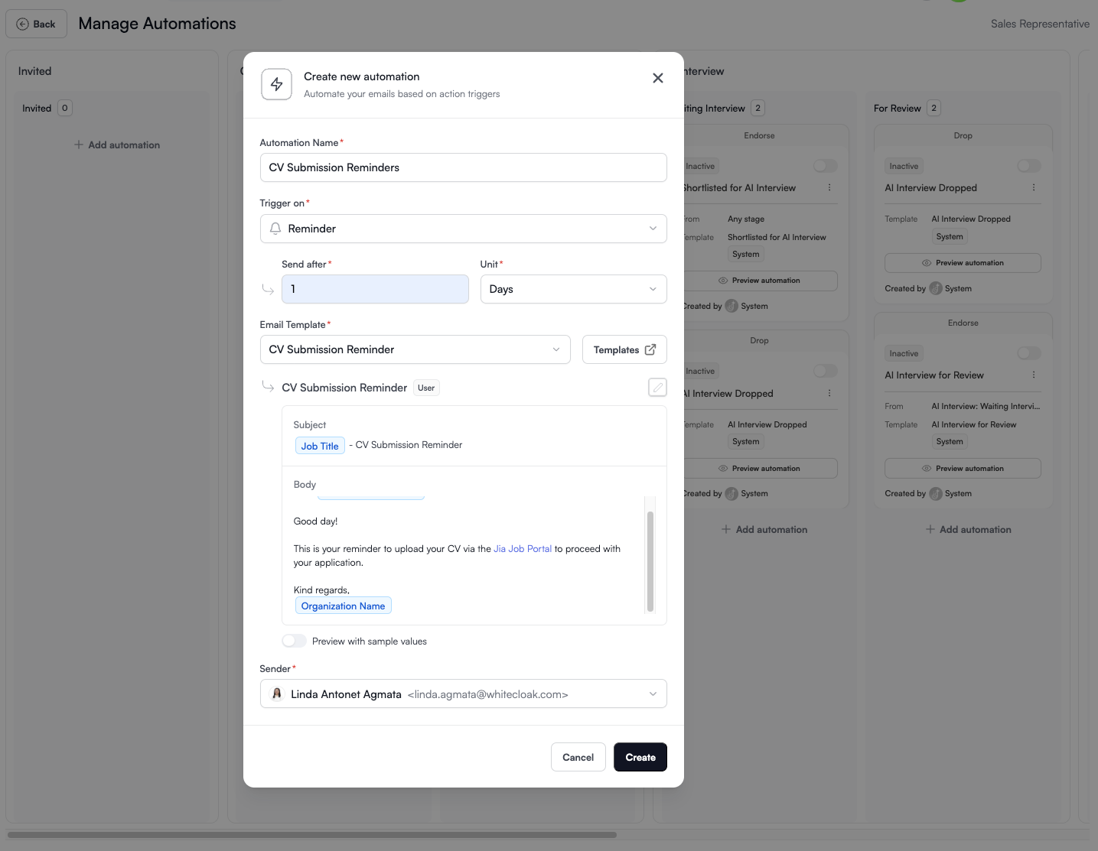Close the Create new automation dialog
Screen dimensions: 1098x851
pyautogui.click(x=657, y=77)
